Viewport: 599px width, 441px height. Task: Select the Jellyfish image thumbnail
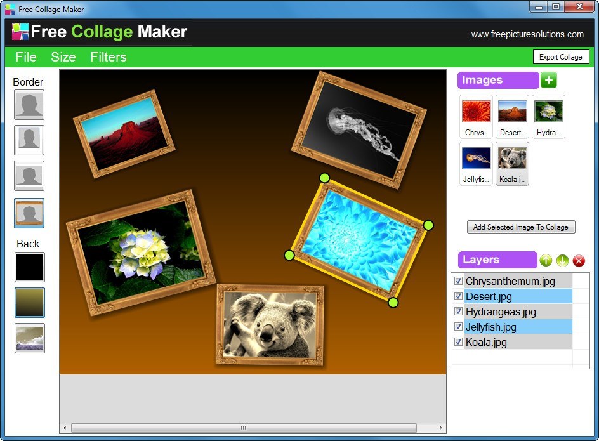point(476,157)
